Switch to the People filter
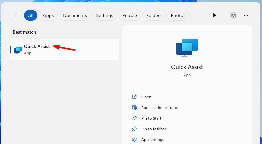 [x=130, y=15]
